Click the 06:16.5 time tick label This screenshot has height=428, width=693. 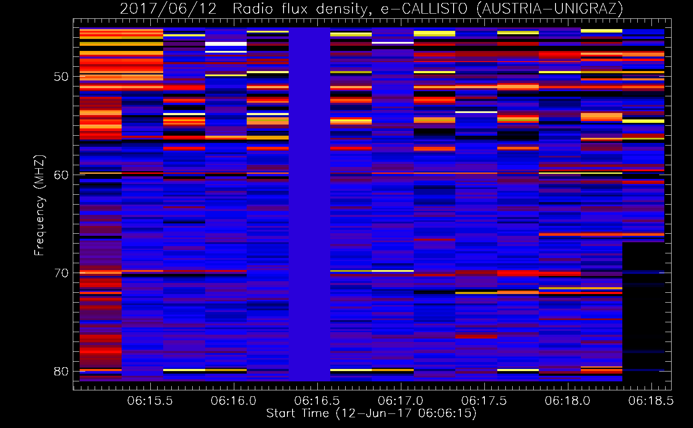(317, 401)
